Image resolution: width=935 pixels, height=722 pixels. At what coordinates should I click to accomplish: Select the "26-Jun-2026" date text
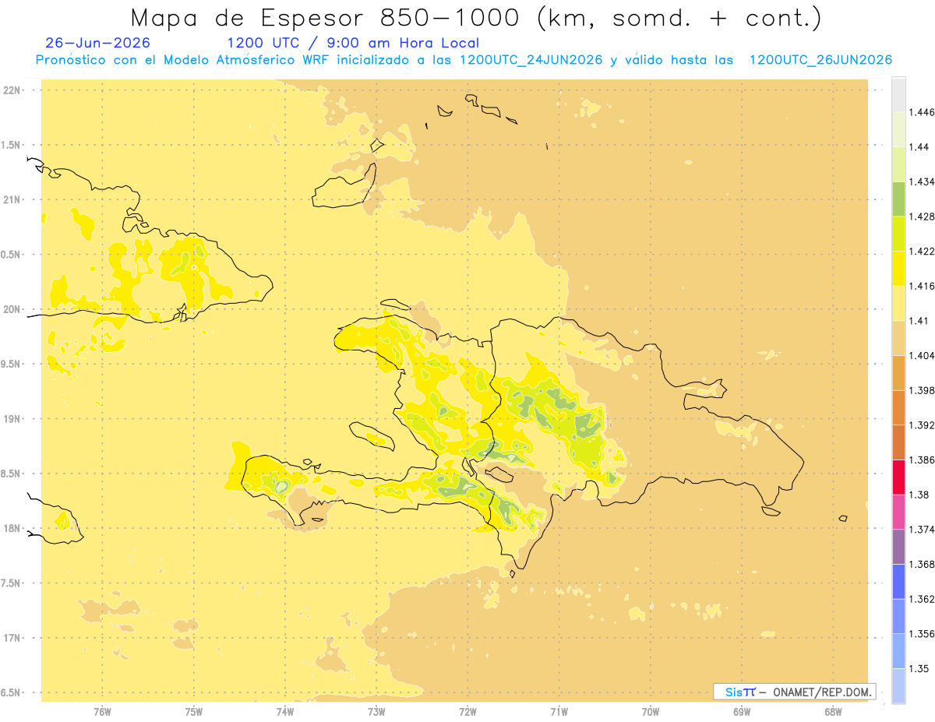click(x=98, y=43)
